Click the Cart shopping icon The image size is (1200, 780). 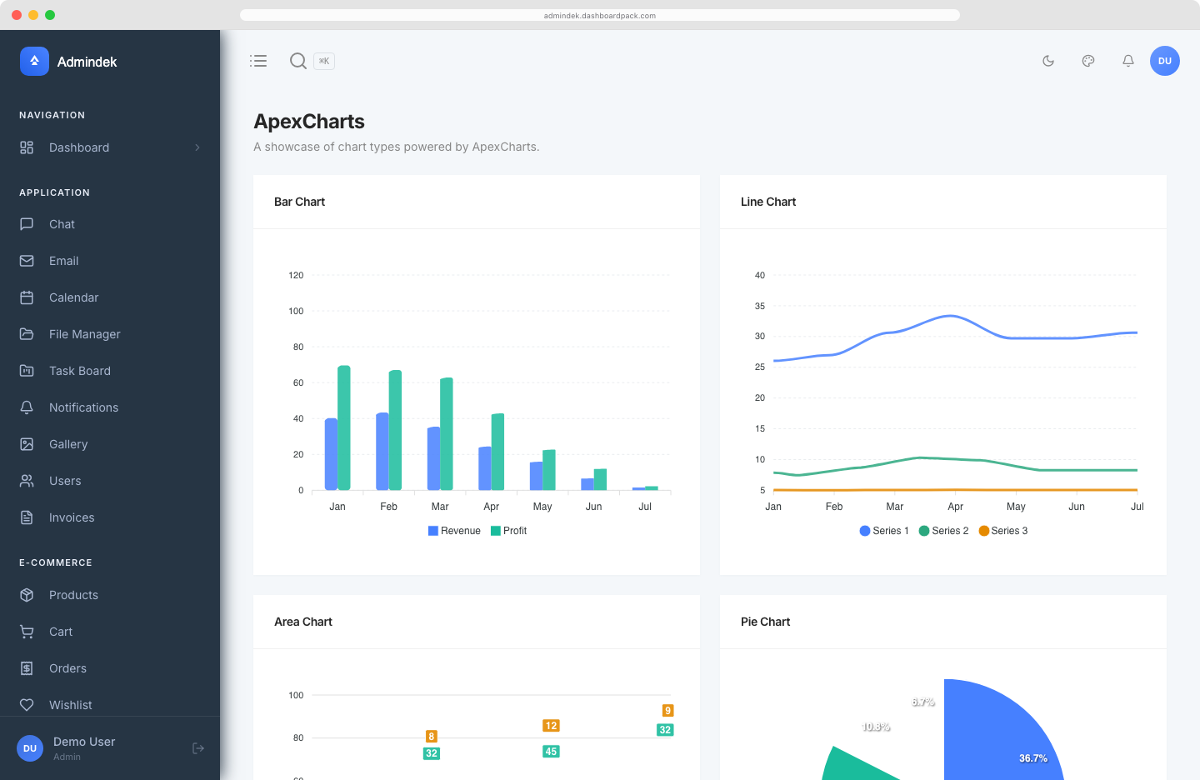pos(27,632)
